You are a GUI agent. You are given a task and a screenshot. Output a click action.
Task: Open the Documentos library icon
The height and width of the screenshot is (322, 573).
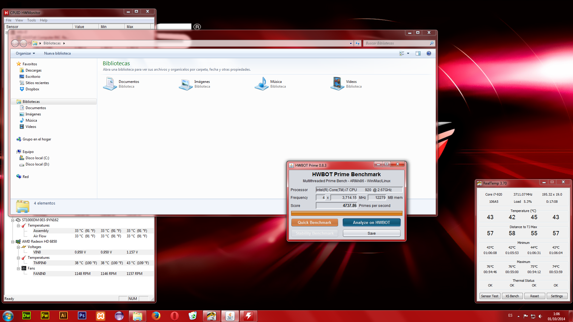110,84
